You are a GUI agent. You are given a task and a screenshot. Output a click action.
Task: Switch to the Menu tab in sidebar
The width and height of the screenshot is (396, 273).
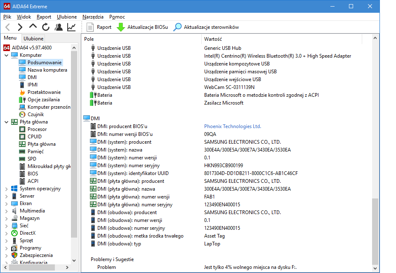click(x=10, y=38)
